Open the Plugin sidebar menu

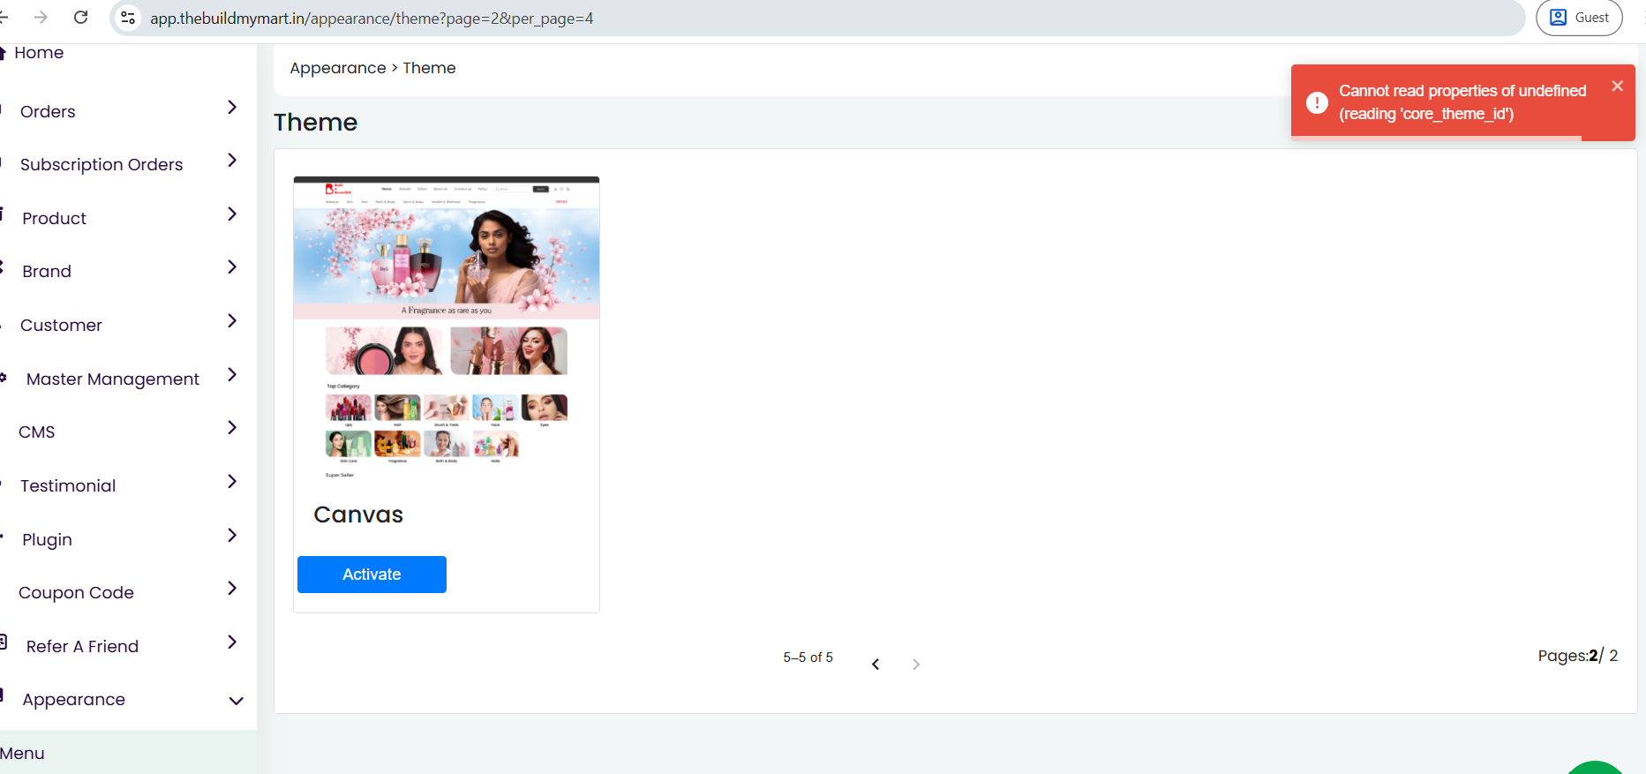pos(47,540)
